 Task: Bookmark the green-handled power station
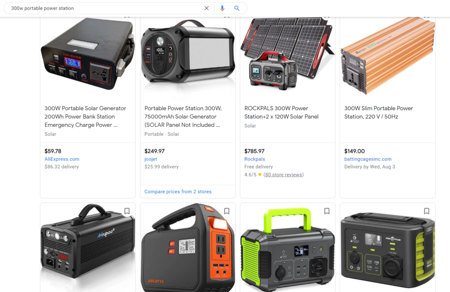[327, 211]
